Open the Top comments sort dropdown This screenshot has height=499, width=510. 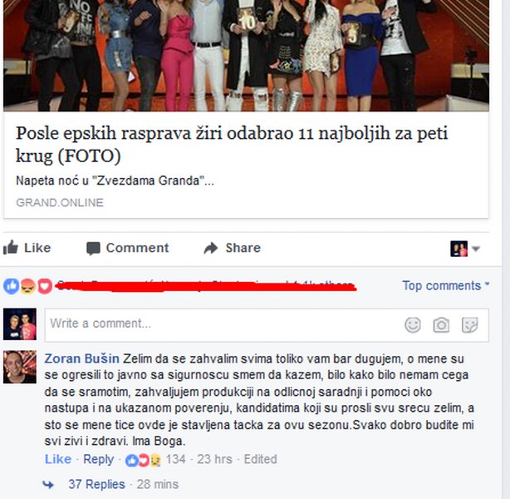[445, 285]
